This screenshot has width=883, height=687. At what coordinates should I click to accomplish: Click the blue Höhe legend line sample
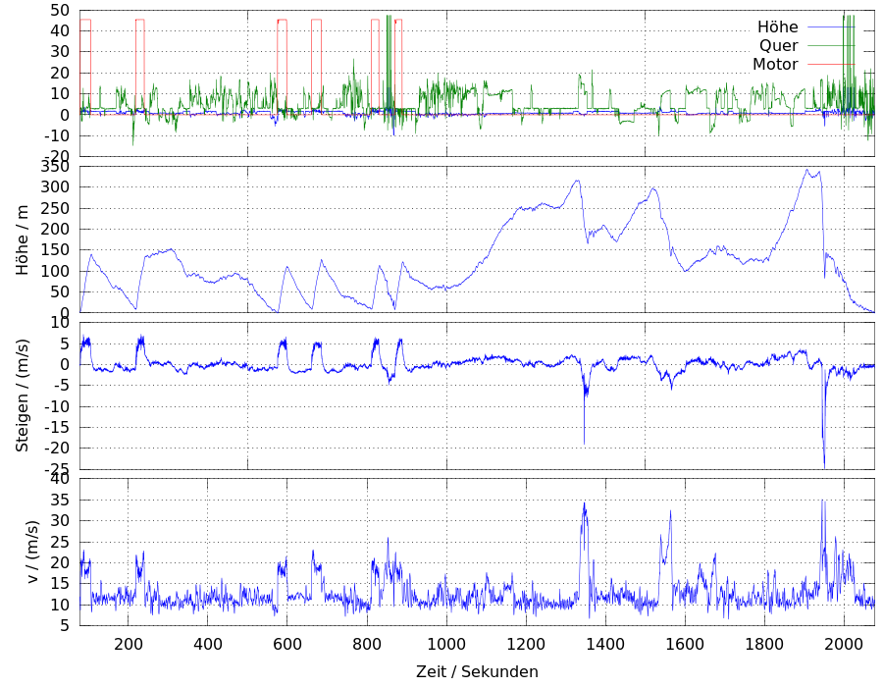pyautogui.click(x=826, y=27)
